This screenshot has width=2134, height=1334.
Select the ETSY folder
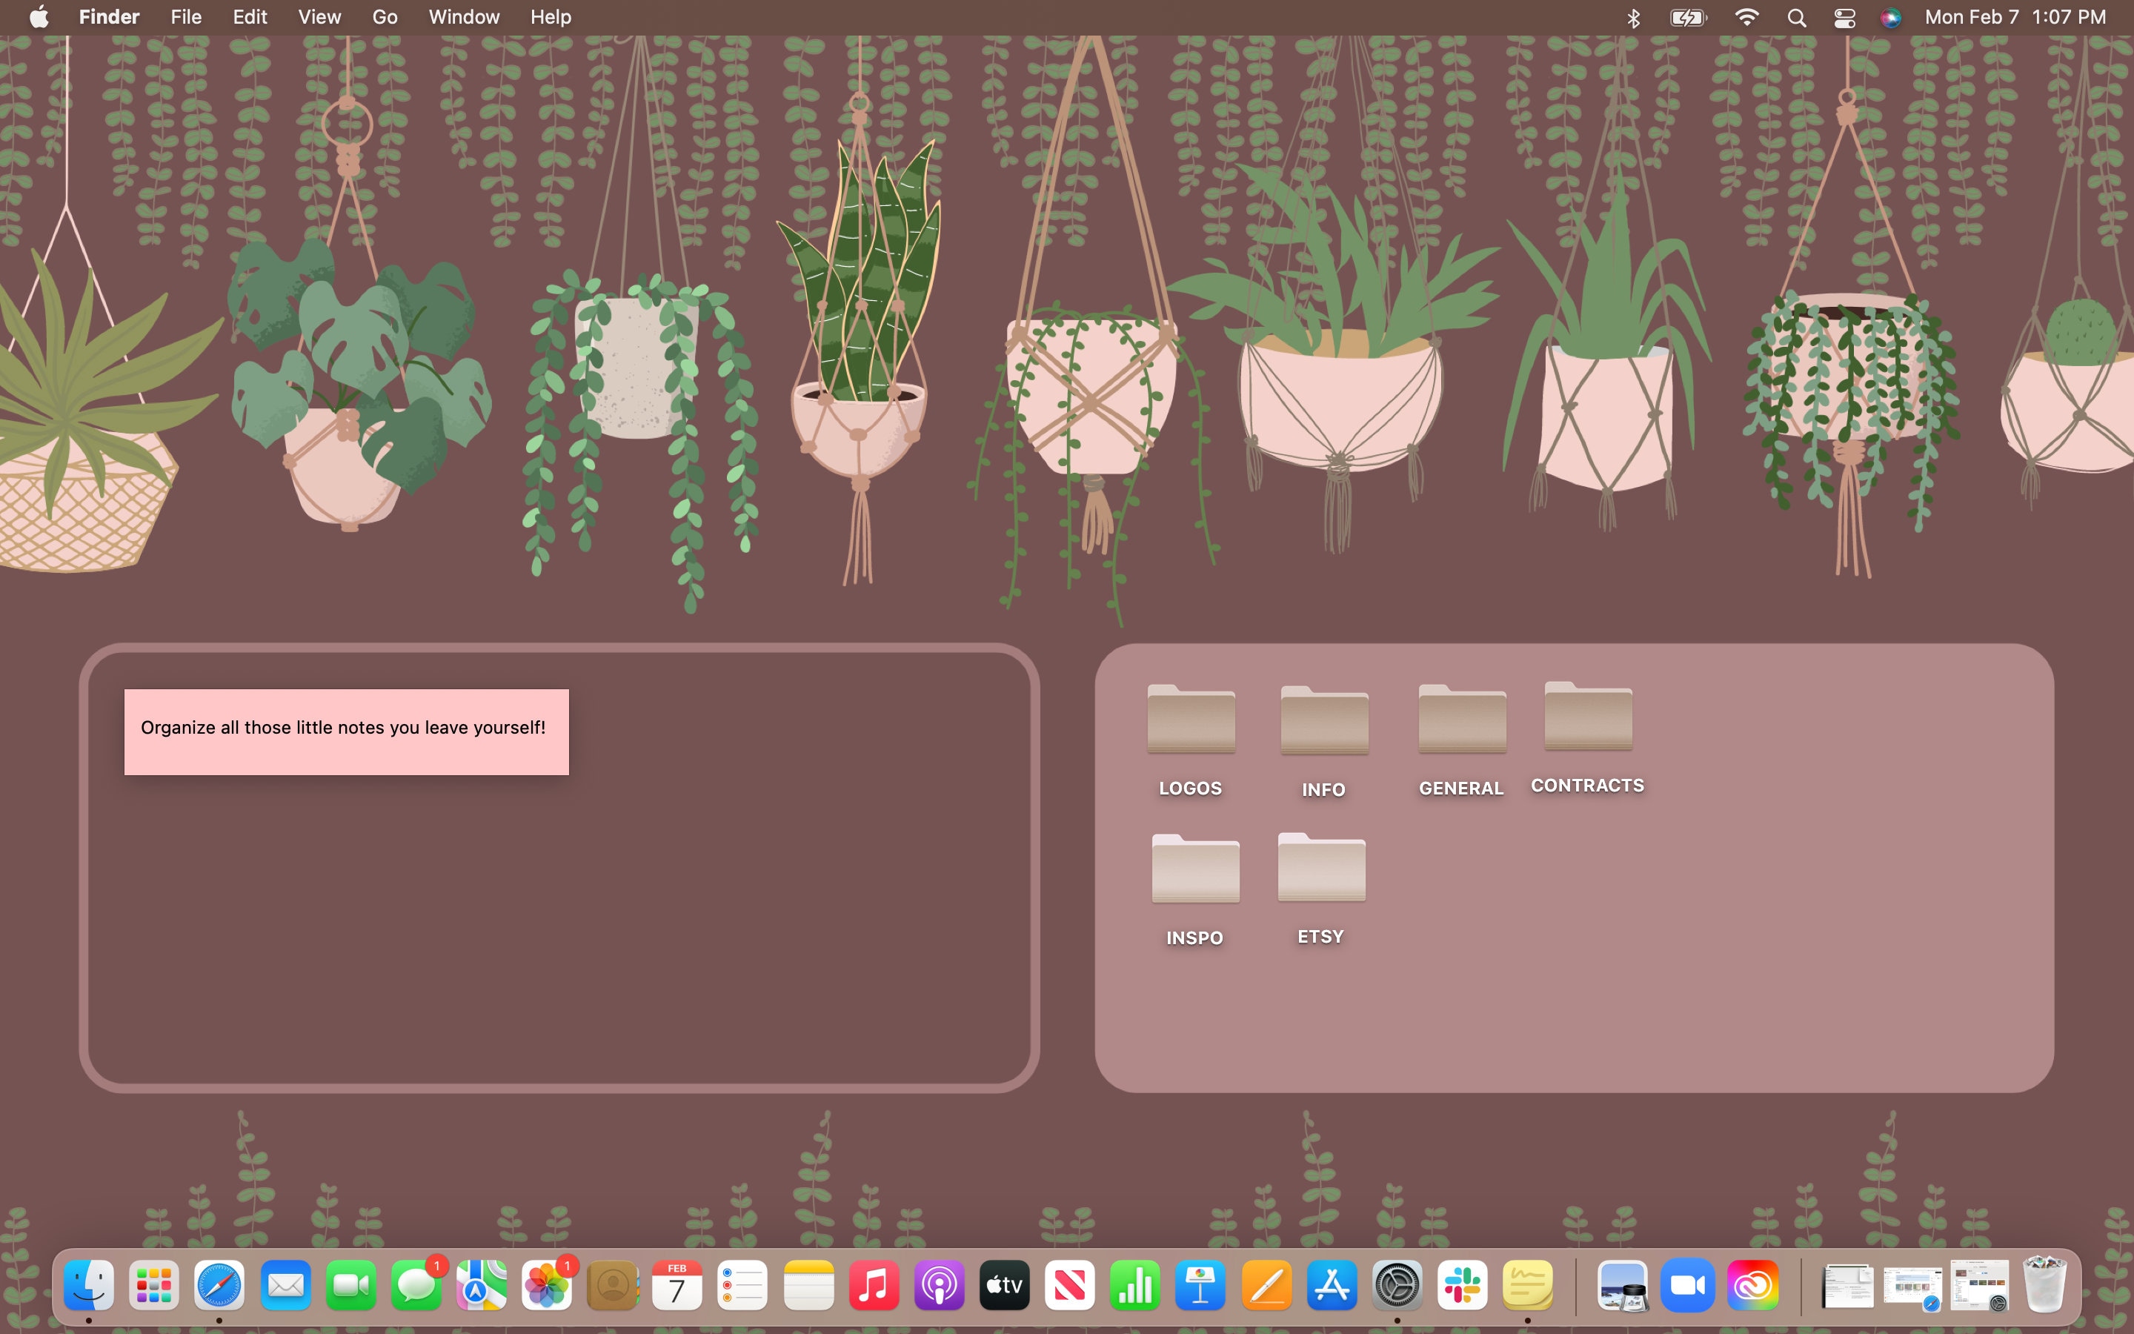[1321, 889]
